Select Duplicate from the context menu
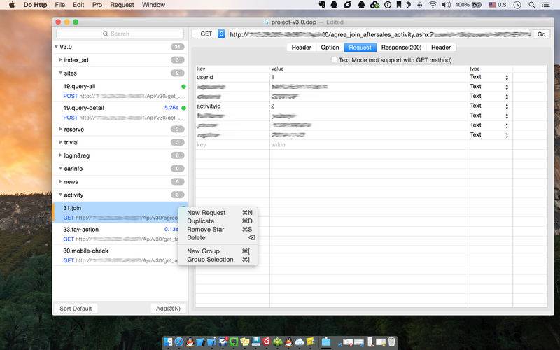 218,221
